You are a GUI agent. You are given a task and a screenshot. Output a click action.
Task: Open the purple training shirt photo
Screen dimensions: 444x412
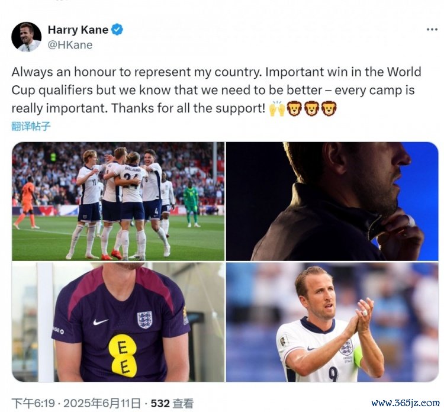pos(118,322)
